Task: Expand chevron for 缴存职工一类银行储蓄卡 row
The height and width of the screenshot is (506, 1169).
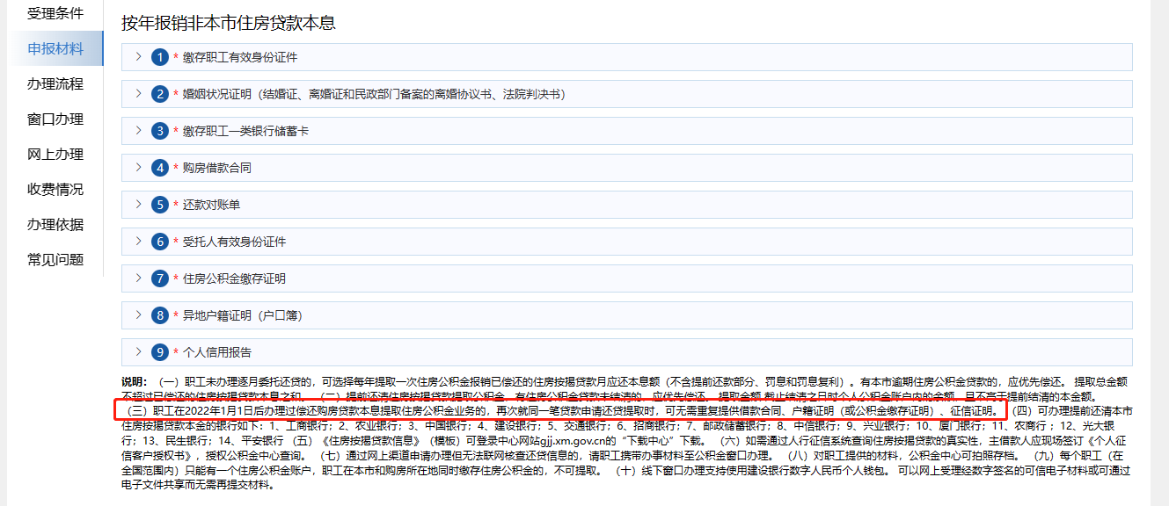Action: click(138, 131)
